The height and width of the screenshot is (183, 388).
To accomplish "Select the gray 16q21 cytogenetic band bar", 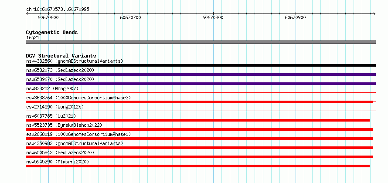I will point(201,42).
